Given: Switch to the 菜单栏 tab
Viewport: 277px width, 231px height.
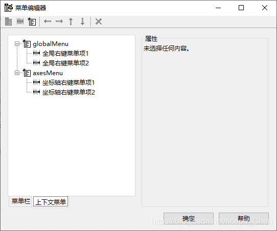Looking at the screenshot, I should (20, 201).
